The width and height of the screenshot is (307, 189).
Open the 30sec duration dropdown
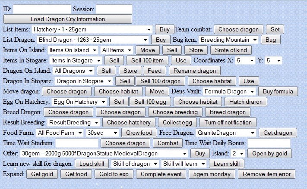coord(102,133)
